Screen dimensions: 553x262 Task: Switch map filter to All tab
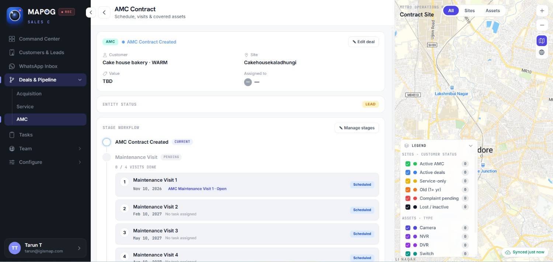tap(451, 11)
